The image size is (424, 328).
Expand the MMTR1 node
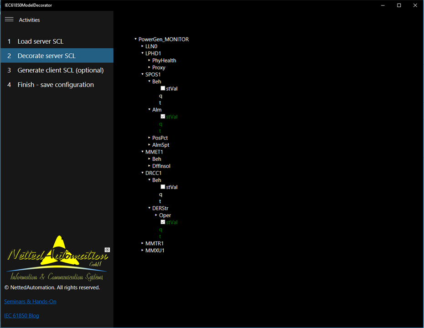[142, 243]
